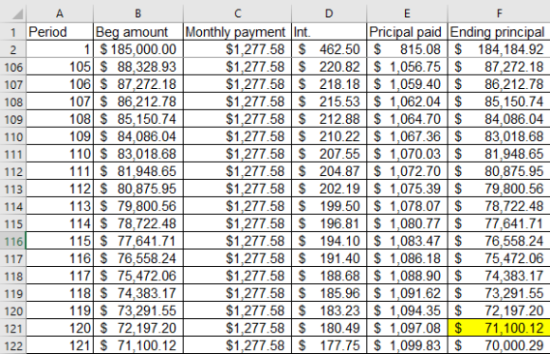Select row 116 header
Screen dimensions: 550x354
pyautogui.click(x=13, y=241)
